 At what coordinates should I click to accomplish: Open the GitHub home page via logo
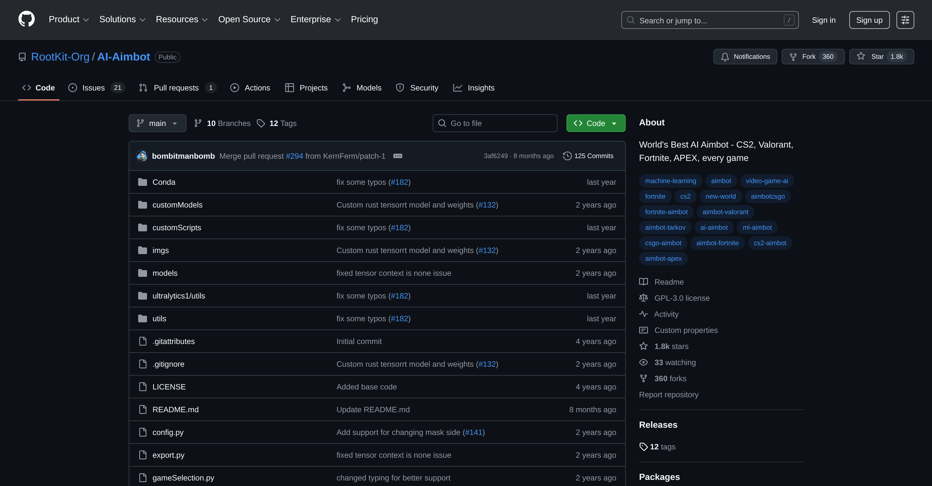point(27,19)
